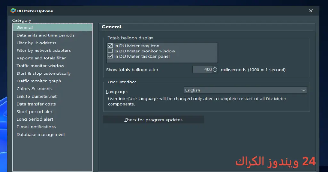Image resolution: width=328 pixels, height=172 pixels.
Task: Click the Language dropdown arrow chevron
Action: (303, 90)
